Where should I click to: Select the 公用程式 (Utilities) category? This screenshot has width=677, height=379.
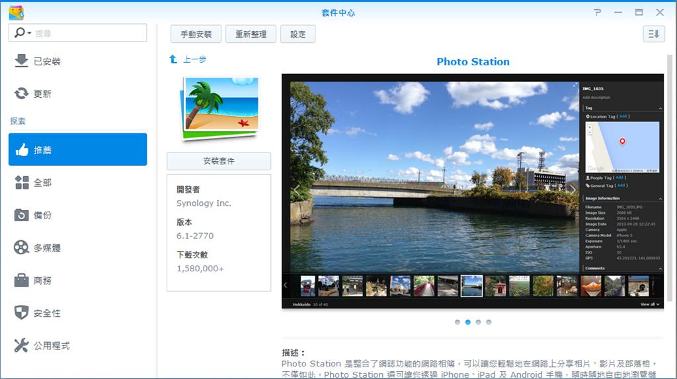(78, 345)
